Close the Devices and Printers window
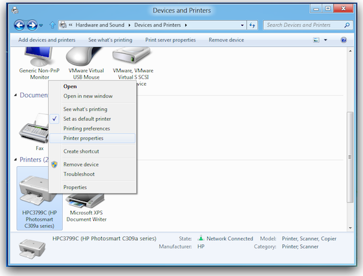363x276 pixels. [x=344, y=9]
